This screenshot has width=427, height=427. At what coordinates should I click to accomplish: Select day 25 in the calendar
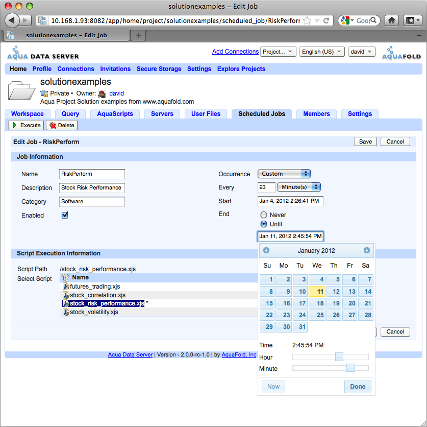[317, 315]
